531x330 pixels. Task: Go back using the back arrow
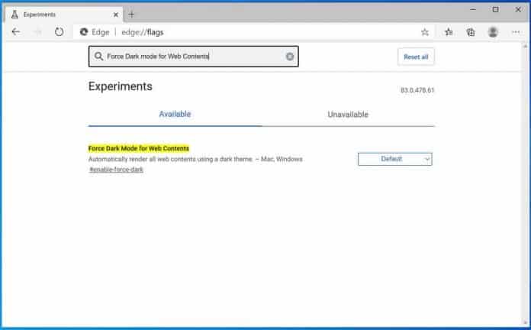pyautogui.click(x=16, y=32)
